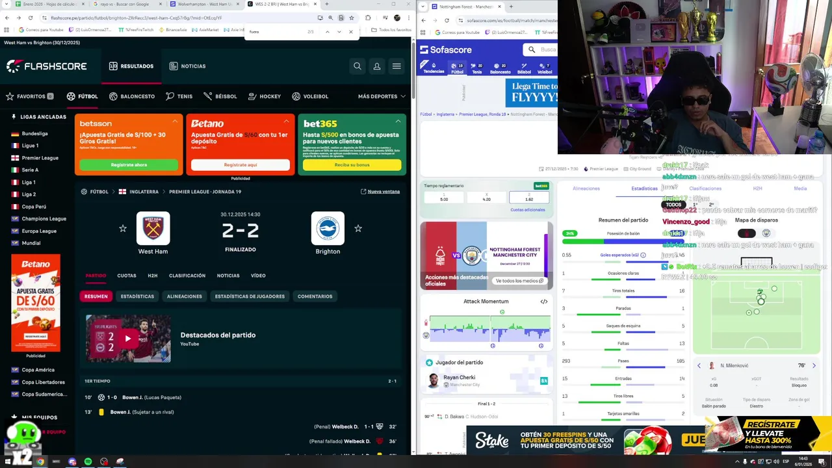Expand the Más Deportes dropdown
This screenshot has width=832, height=468.
tap(382, 96)
